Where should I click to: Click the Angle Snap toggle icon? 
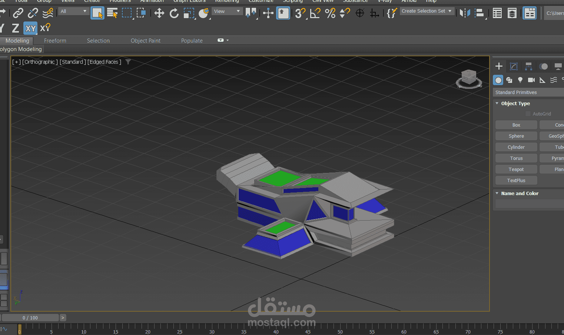click(315, 13)
